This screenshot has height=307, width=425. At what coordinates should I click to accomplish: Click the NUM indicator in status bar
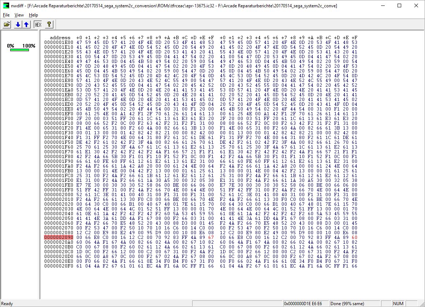(x=398, y=304)
